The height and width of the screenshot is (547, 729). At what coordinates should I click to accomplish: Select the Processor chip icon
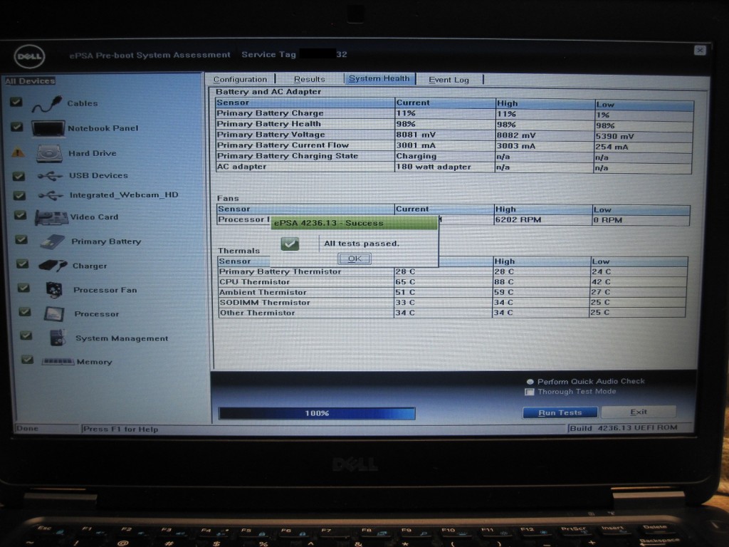(54, 314)
